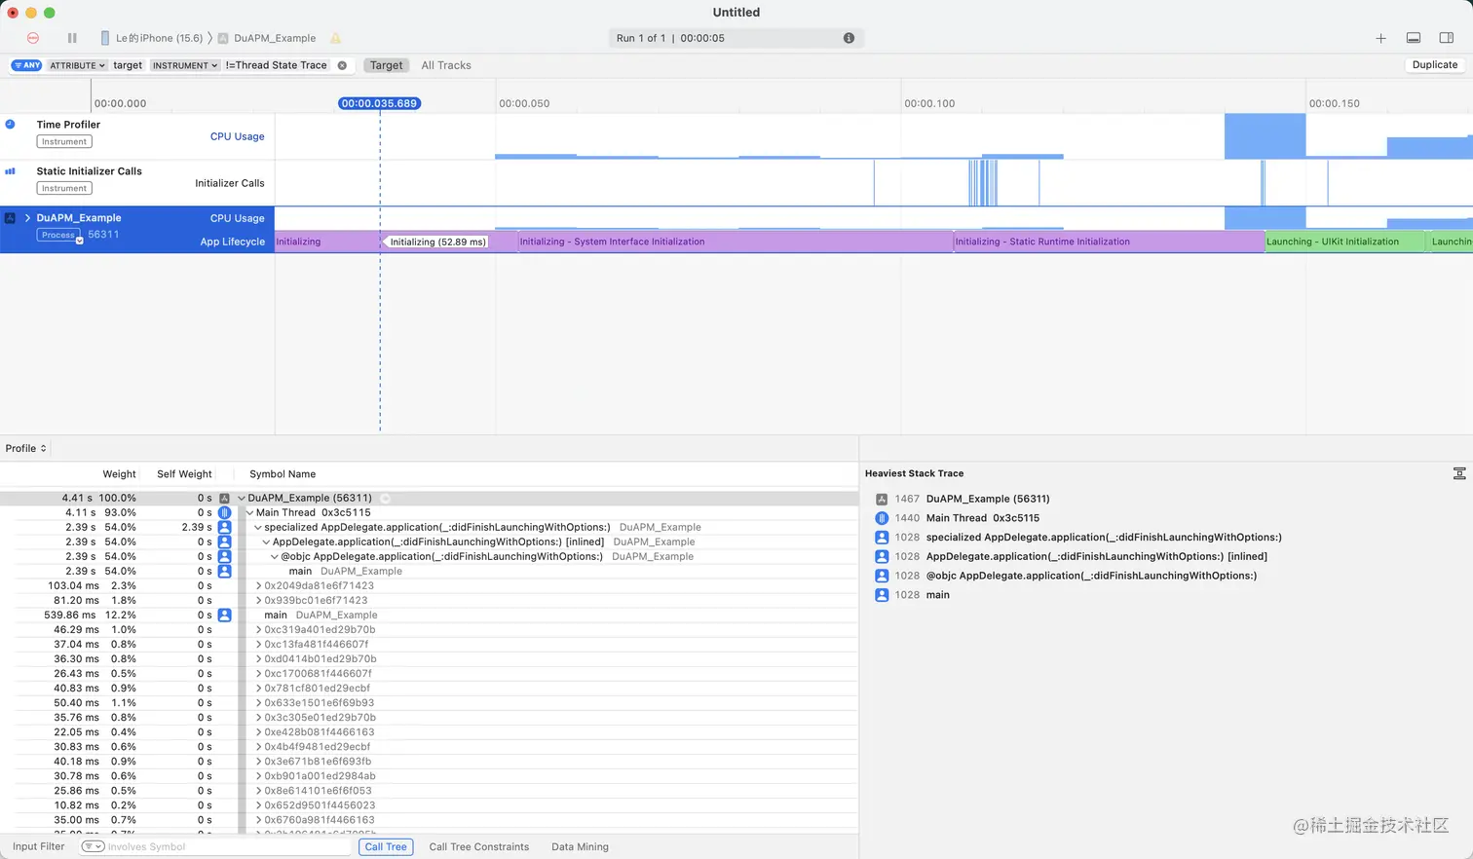The height and width of the screenshot is (859, 1473).
Task: Click the Main Thread icon in Heaviest Stack Trace
Action: pos(882,518)
